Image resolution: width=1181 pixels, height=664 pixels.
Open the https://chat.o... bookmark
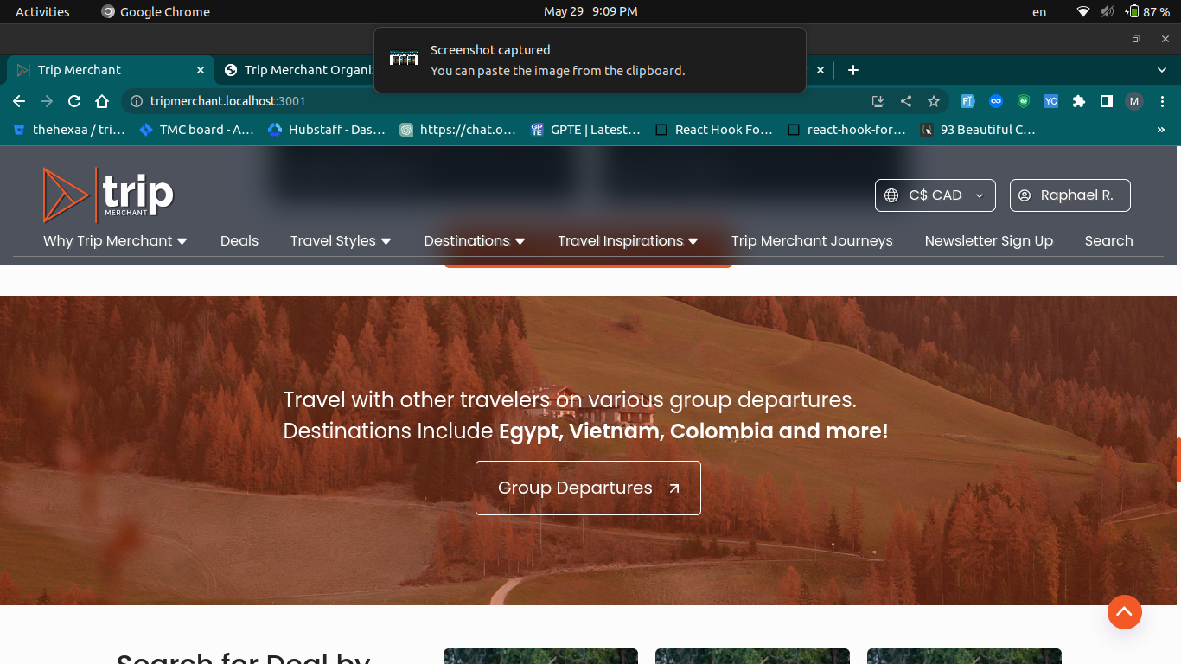click(x=458, y=130)
